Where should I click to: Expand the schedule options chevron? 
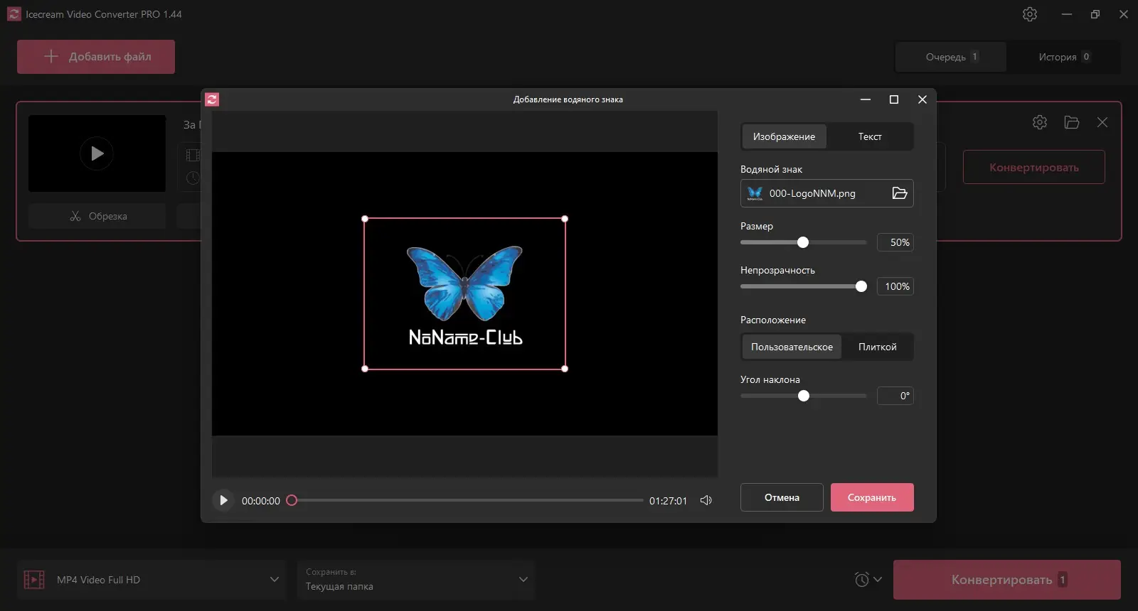[878, 580]
